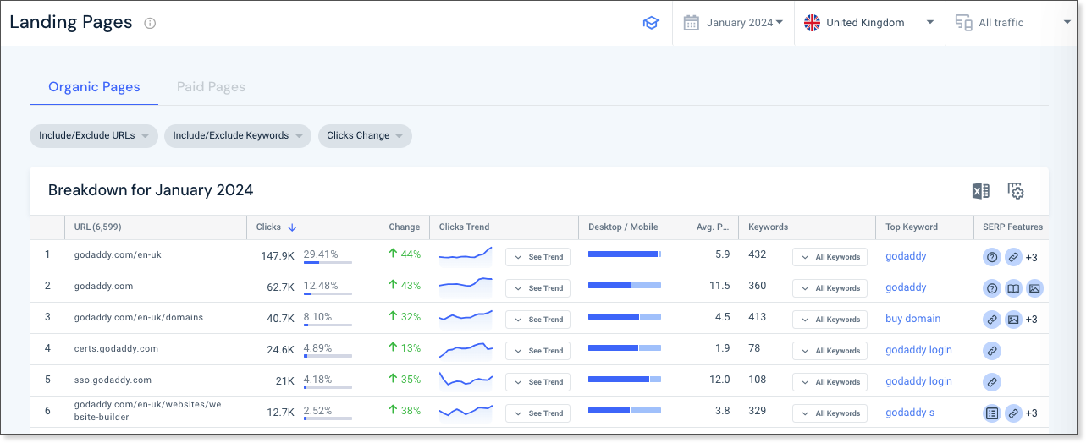This screenshot has height=443, width=1086.
Task: Click the Top Keyword column header
Action: click(x=912, y=227)
